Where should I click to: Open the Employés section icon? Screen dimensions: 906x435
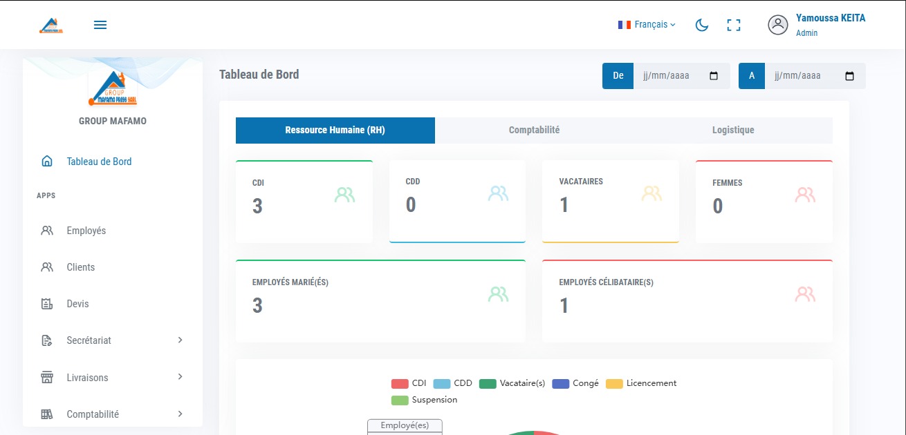tap(46, 230)
